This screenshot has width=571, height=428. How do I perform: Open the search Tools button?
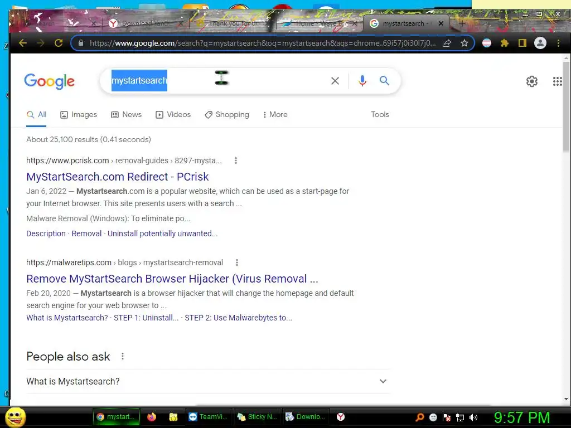(380, 115)
